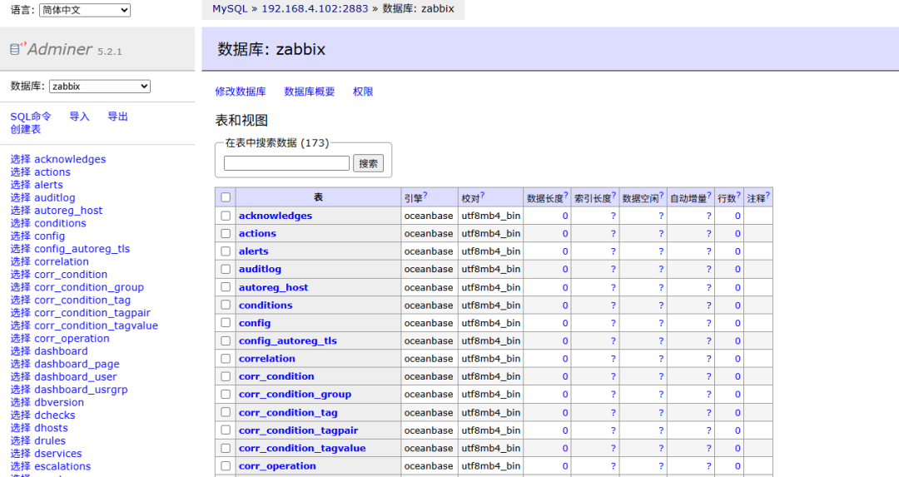The width and height of the screenshot is (899, 477).
Task: Check the acknowledges table checkbox
Action: click(x=226, y=216)
